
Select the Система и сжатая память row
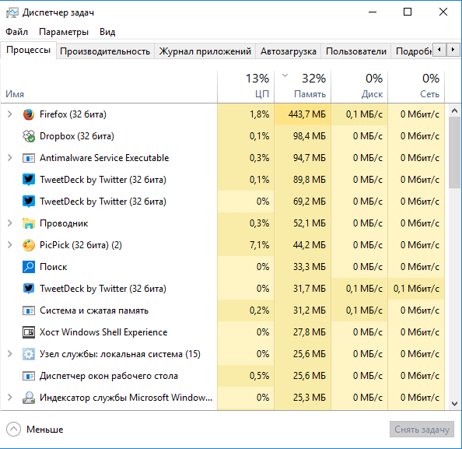pos(222,310)
